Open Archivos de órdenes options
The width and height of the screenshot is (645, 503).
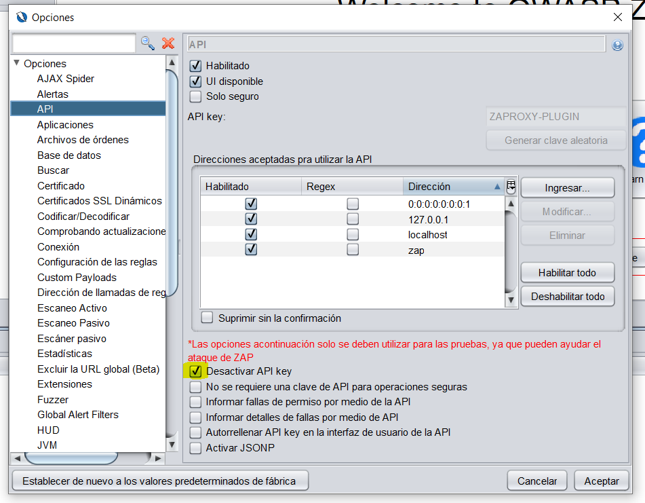point(83,140)
